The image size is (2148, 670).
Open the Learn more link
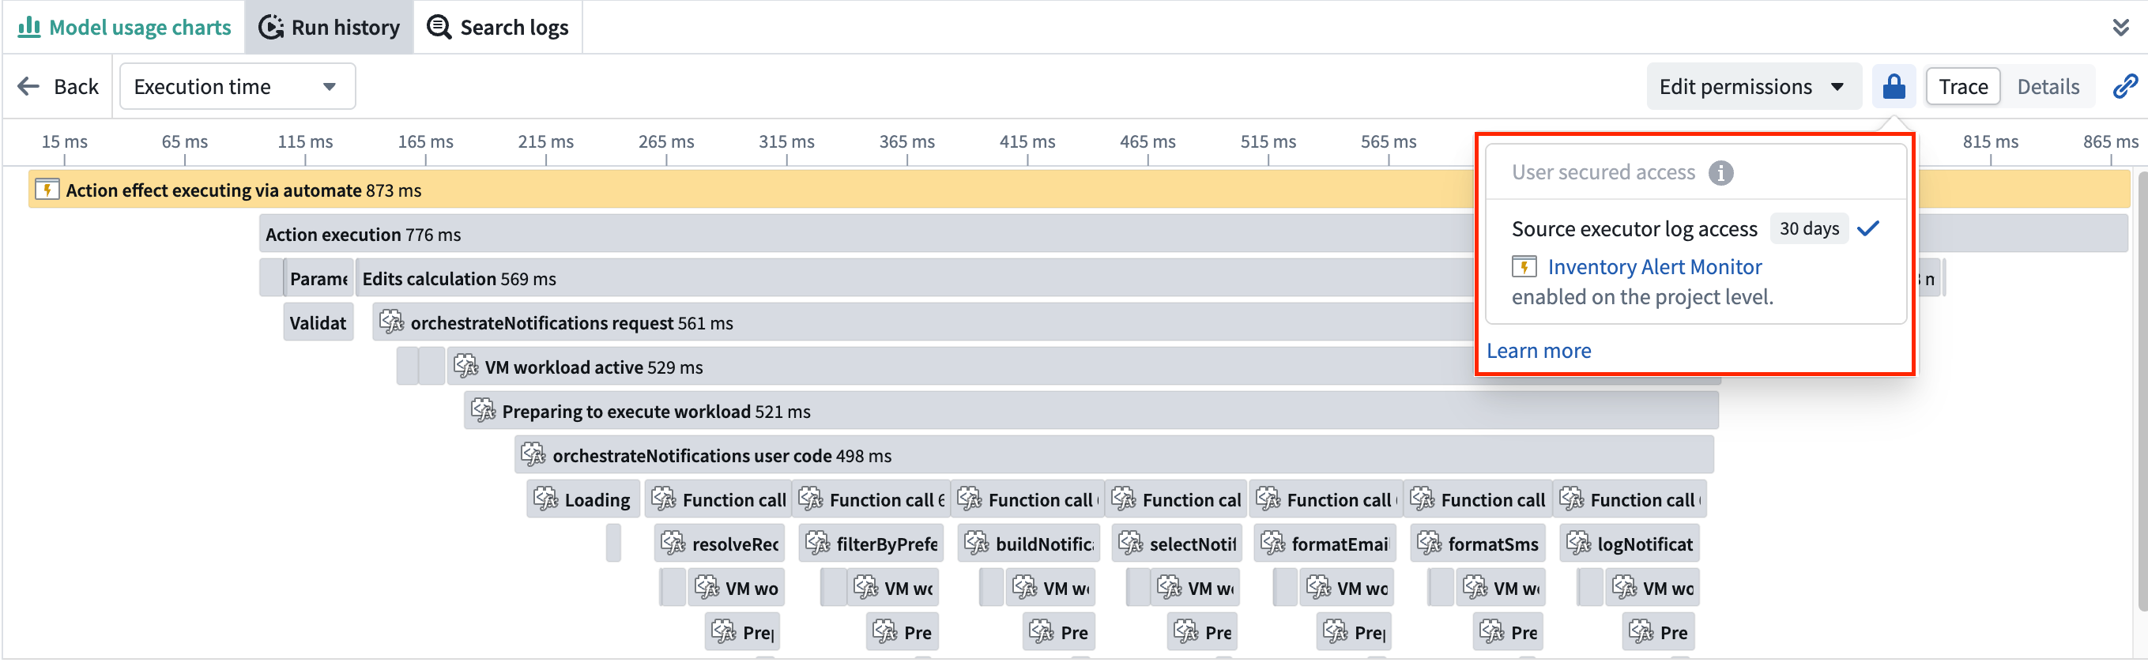[1539, 351]
